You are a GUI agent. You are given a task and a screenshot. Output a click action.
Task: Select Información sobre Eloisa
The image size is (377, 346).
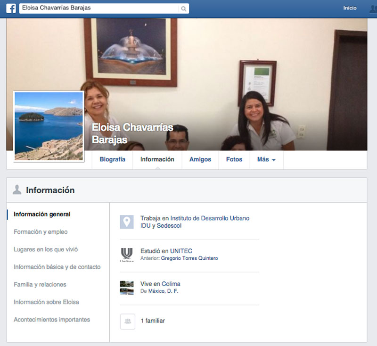46,302
